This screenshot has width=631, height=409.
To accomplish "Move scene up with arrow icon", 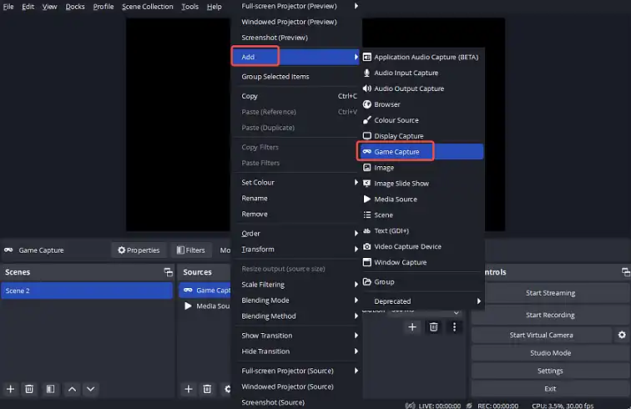I will coord(72,389).
